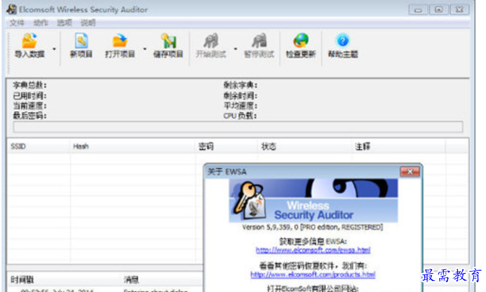Open the 说明 menu
486x292 pixels.
[x=88, y=23]
